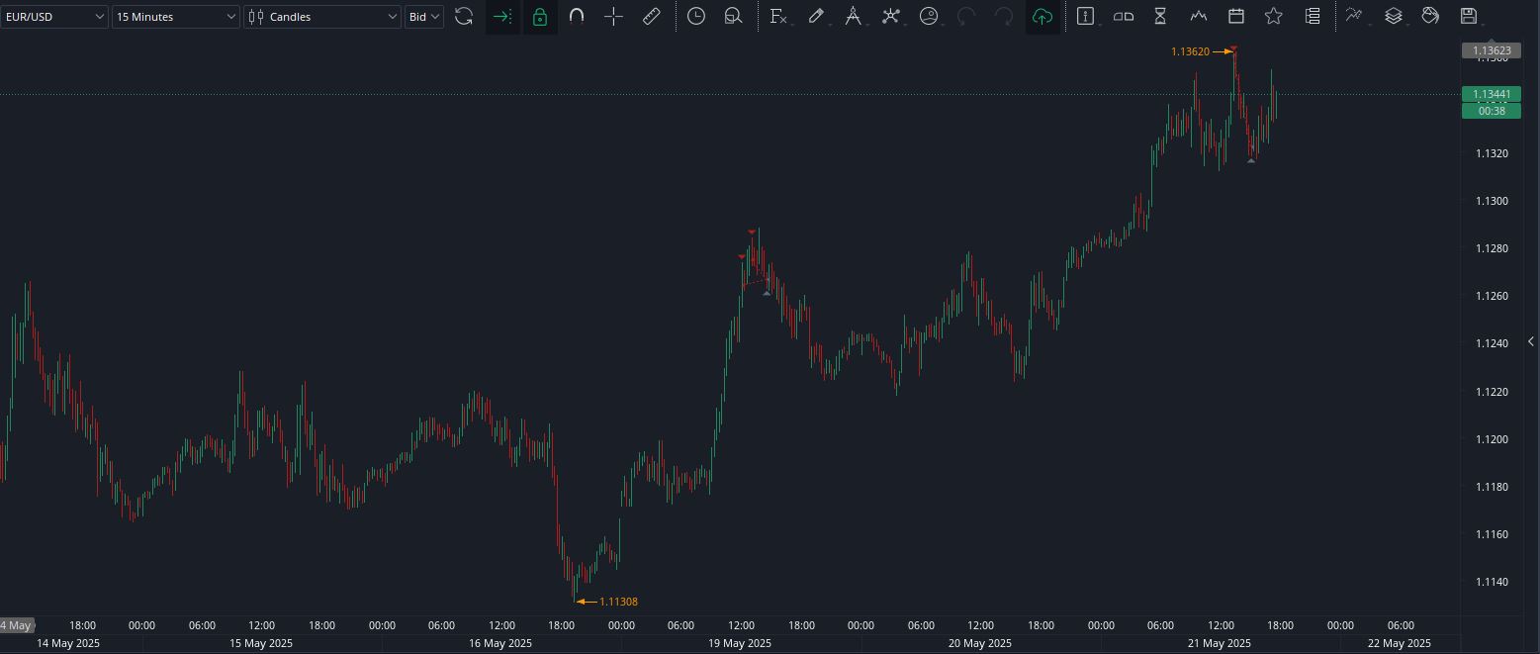Image resolution: width=1540 pixels, height=654 pixels.
Task: Open the compass patterns tool
Action: tap(853, 17)
